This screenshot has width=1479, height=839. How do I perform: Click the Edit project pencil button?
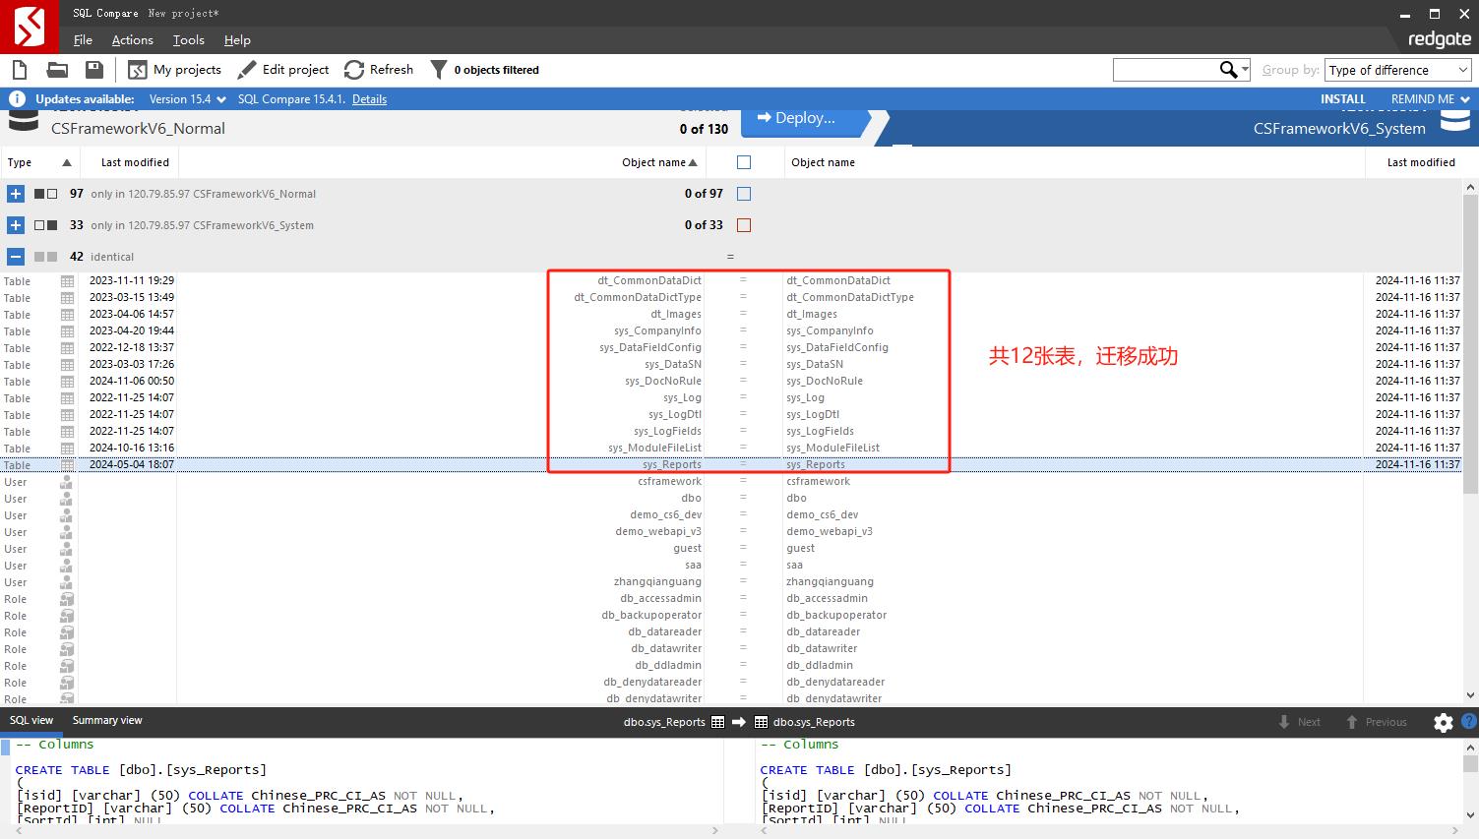point(283,70)
